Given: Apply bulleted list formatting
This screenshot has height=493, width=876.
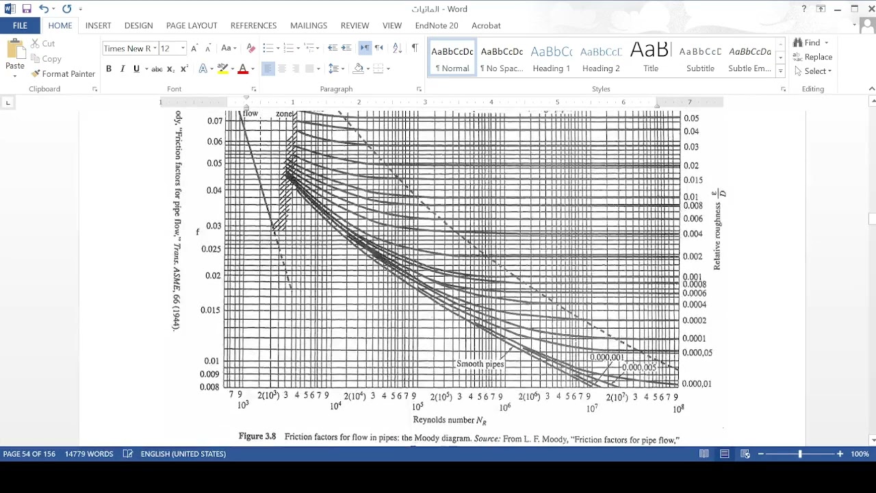Looking at the screenshot, I should [268, 48].
